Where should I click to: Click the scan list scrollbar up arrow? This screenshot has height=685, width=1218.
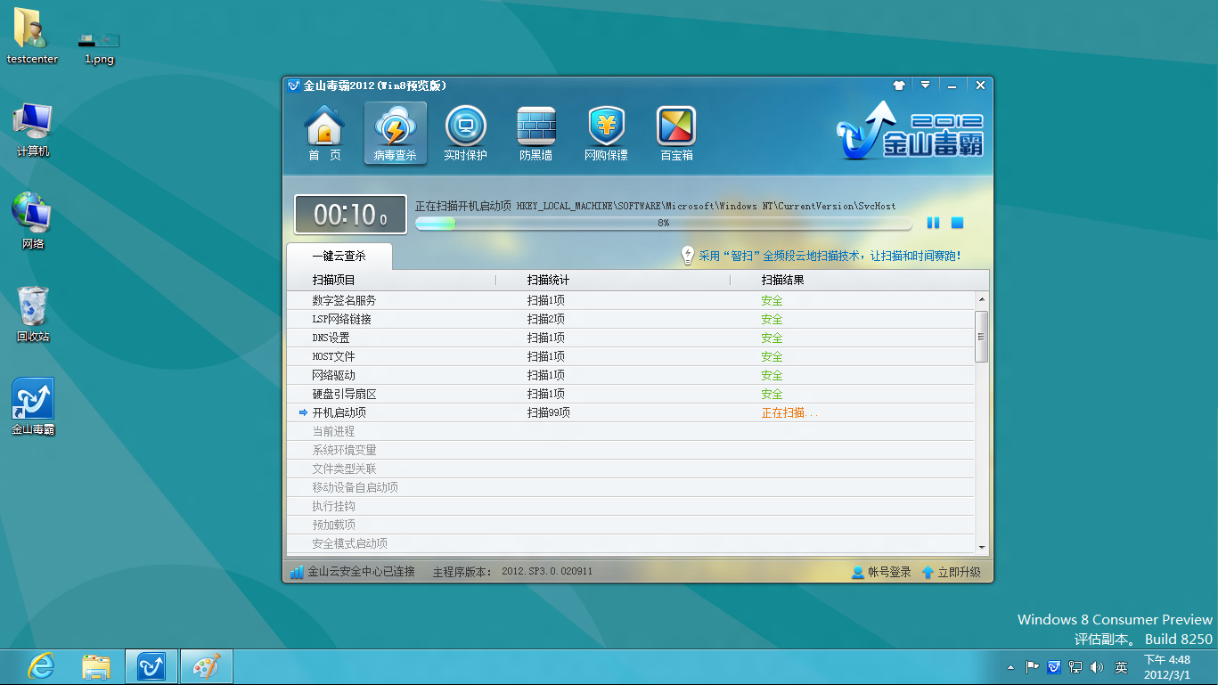[x=982, y=300]
